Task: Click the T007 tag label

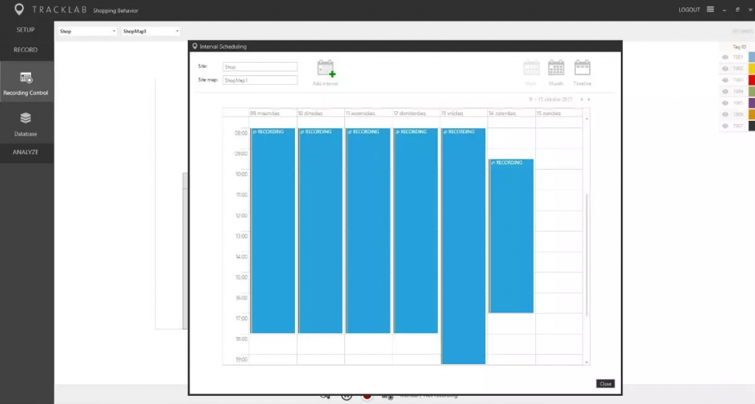Action: [737, 126]
